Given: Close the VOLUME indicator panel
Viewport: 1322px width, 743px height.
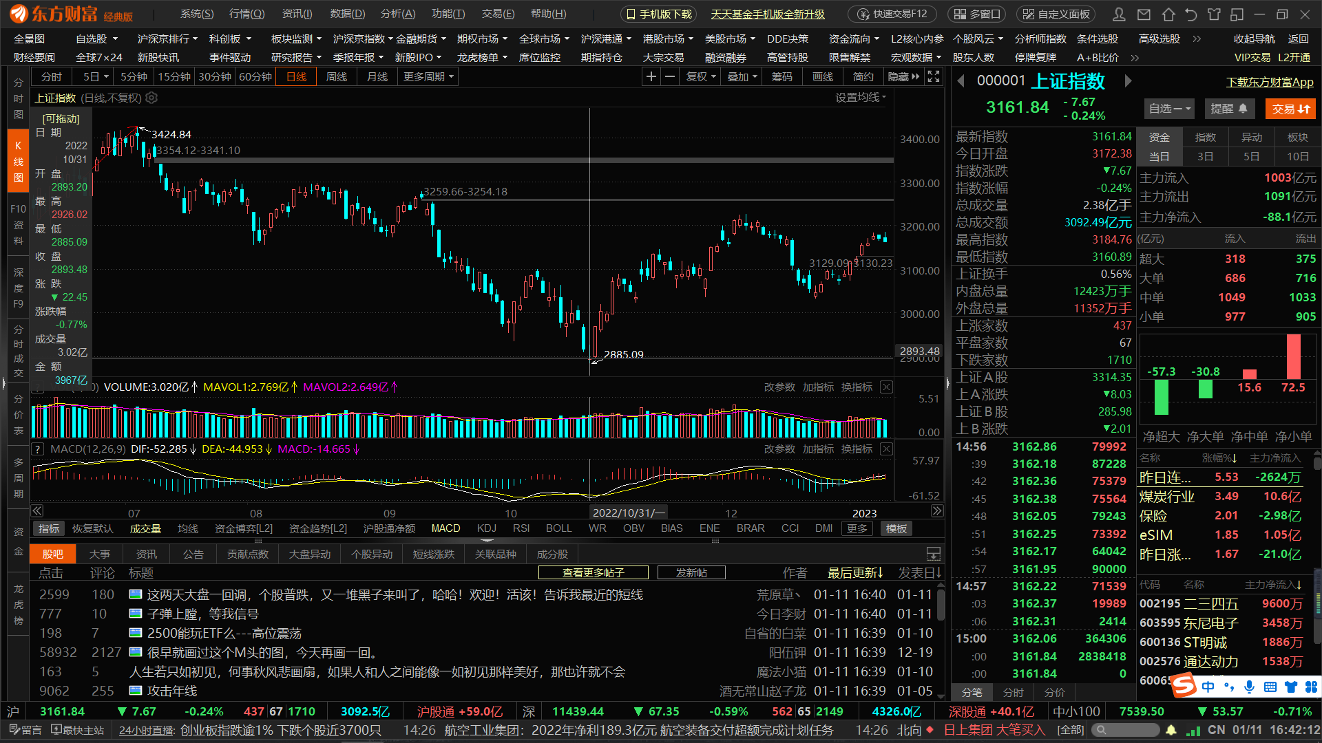Looking at the screenshot, I should coord(887,387).
